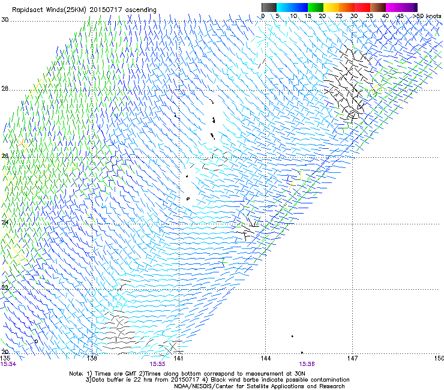Select the purple '15:55' pass time label

click(157, 364)
